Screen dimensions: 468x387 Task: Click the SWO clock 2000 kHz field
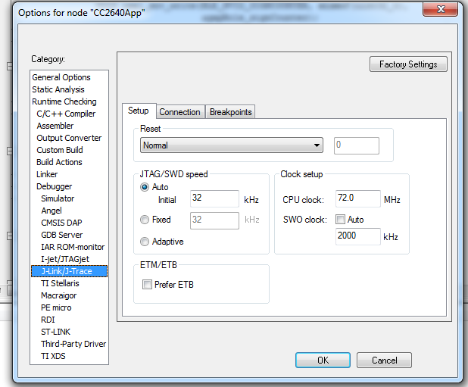tap(357, 236)
